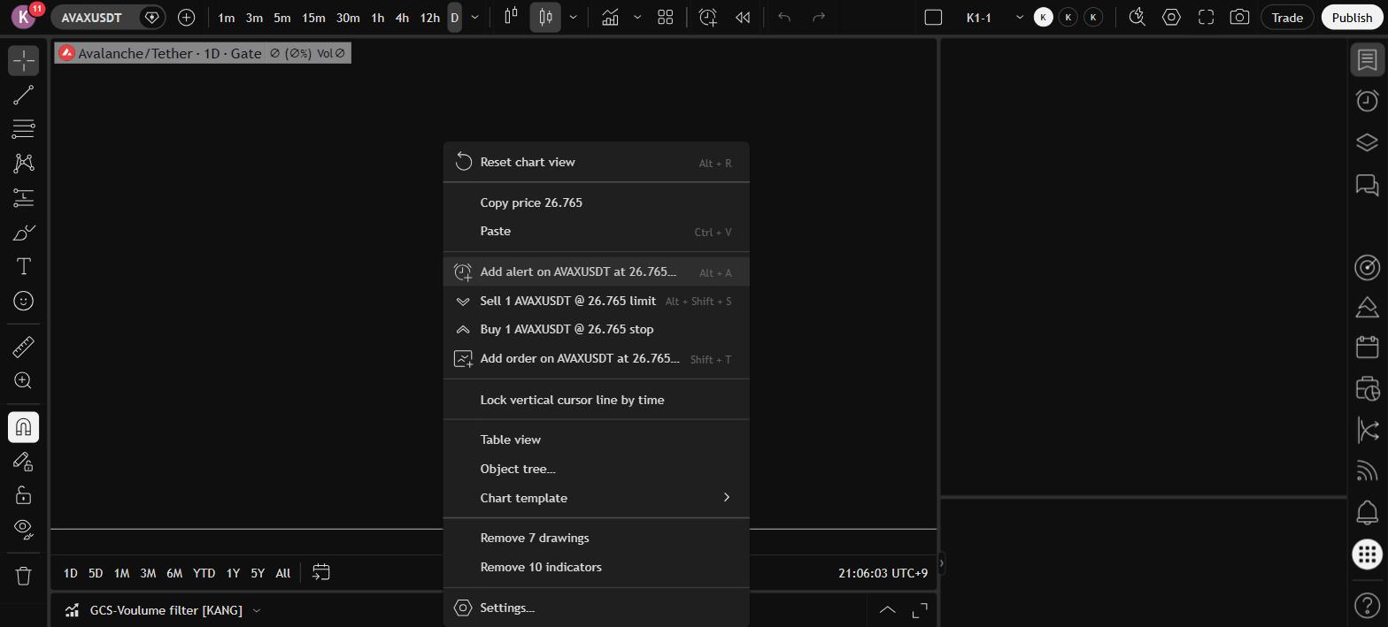Select the Measure ruler tool

point(24,347)
